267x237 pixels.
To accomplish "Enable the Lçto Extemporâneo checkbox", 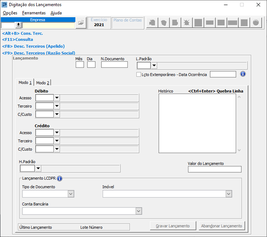I will (138, 74).
